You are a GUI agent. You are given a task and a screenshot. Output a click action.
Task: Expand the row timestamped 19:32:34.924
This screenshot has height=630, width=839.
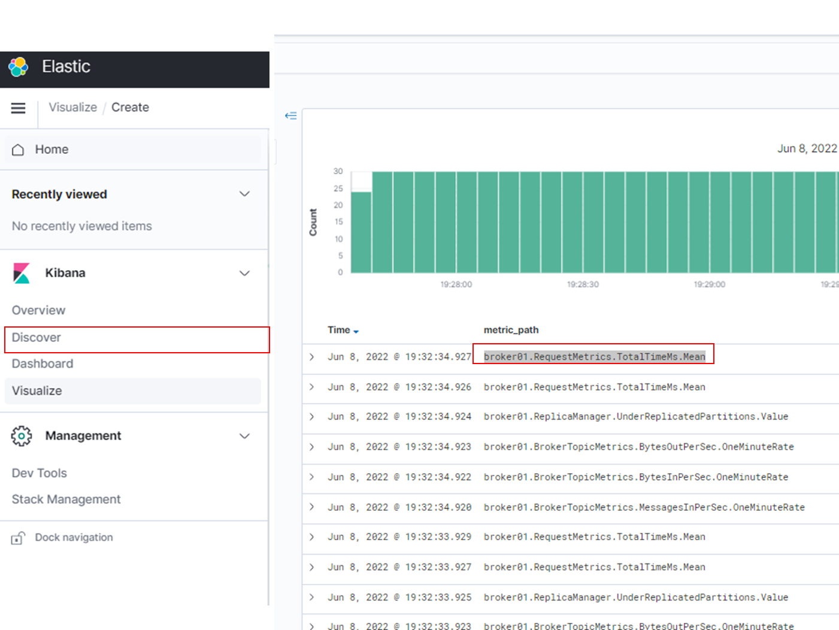coord(311,417)
